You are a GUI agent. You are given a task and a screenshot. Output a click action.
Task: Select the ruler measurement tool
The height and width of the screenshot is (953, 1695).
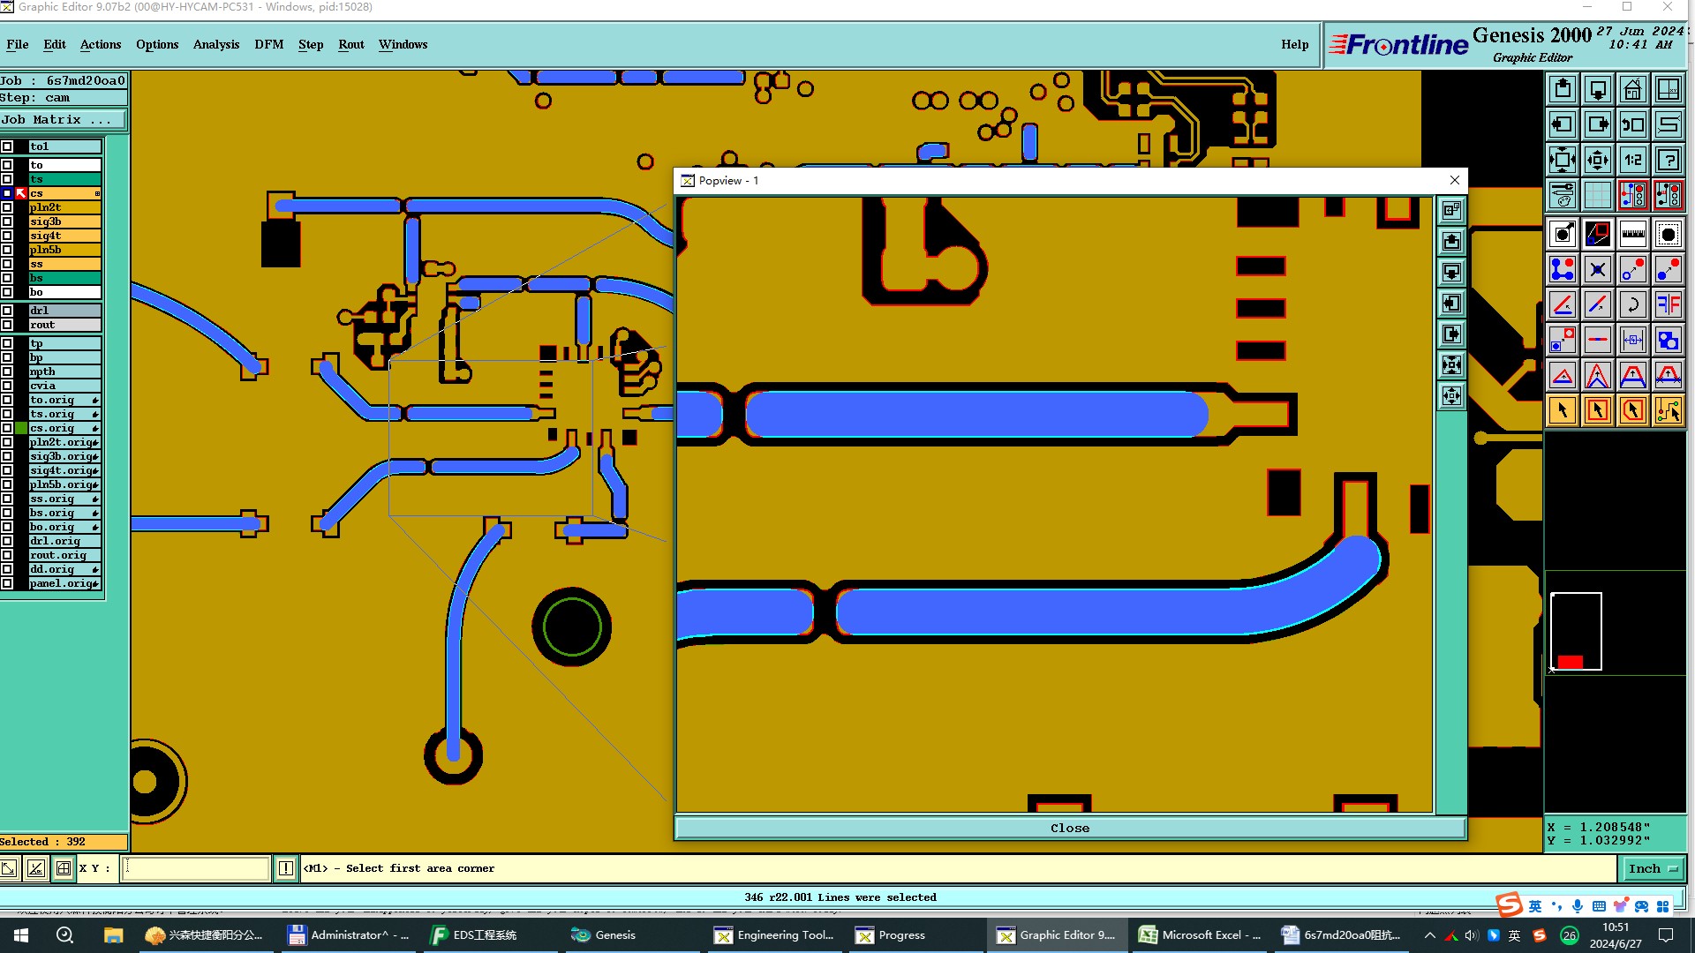point(1632,234)
